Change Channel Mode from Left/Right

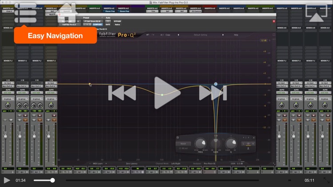(176, 164)
